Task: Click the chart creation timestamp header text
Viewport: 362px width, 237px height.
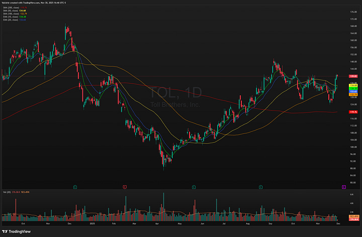Action: point(34,3)
